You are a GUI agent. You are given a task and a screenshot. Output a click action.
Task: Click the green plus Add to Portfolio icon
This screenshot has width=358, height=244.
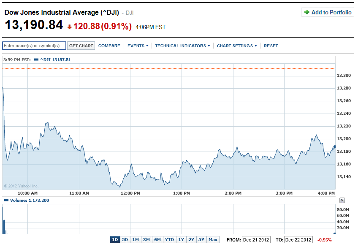coord(307,12)
